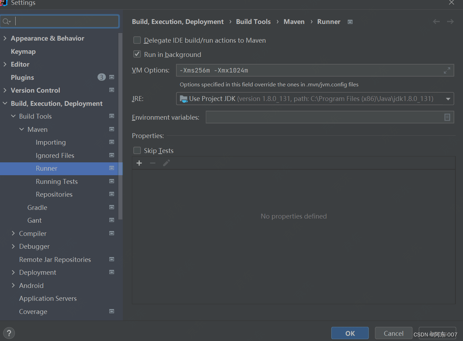The height and width of the screenshot is (341, 463).
Task: Click project-level icon beside Runner breadcrumb
Action: [x=350, y=22]
